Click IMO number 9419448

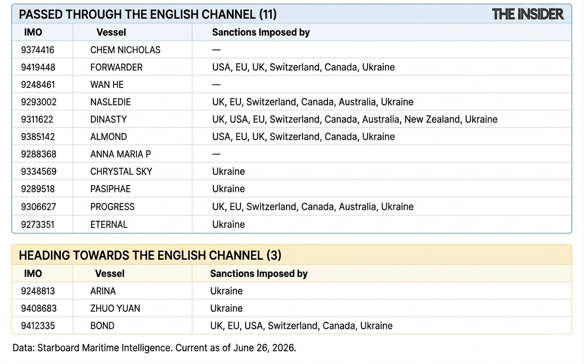coord(38,67)
